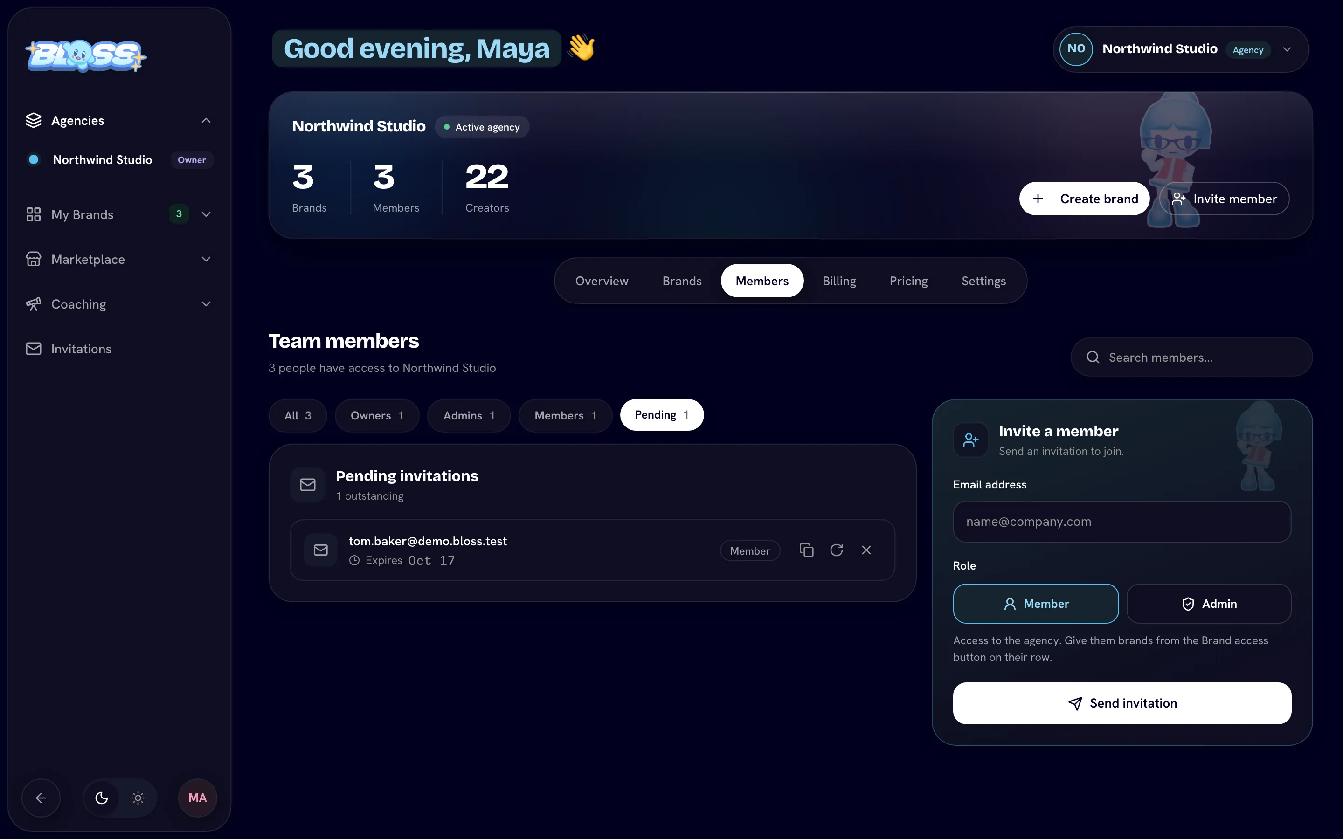
Task: Resend tom.baker invitation refresh icon
Action: tap(836, 550)
